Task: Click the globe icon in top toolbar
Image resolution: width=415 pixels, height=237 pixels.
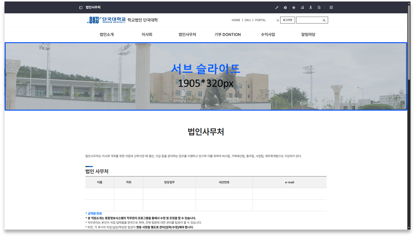Action: [x=294, y=7]
